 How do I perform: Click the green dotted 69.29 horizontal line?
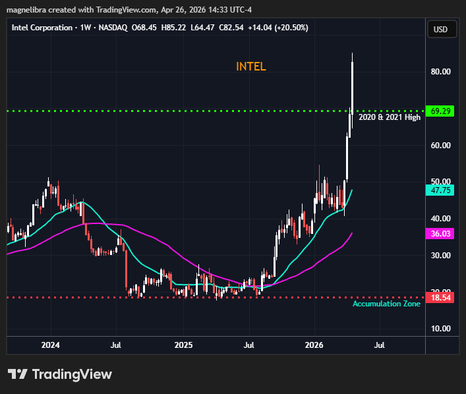point(216,111)
